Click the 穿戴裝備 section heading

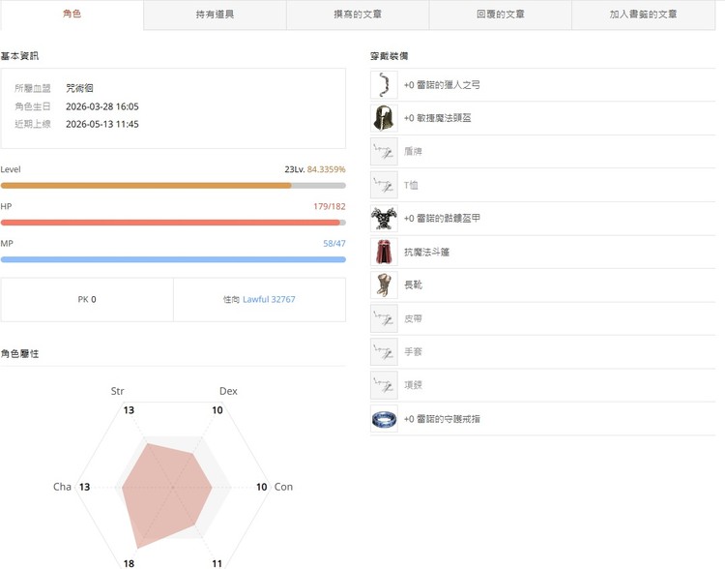[x=389, y=56]
